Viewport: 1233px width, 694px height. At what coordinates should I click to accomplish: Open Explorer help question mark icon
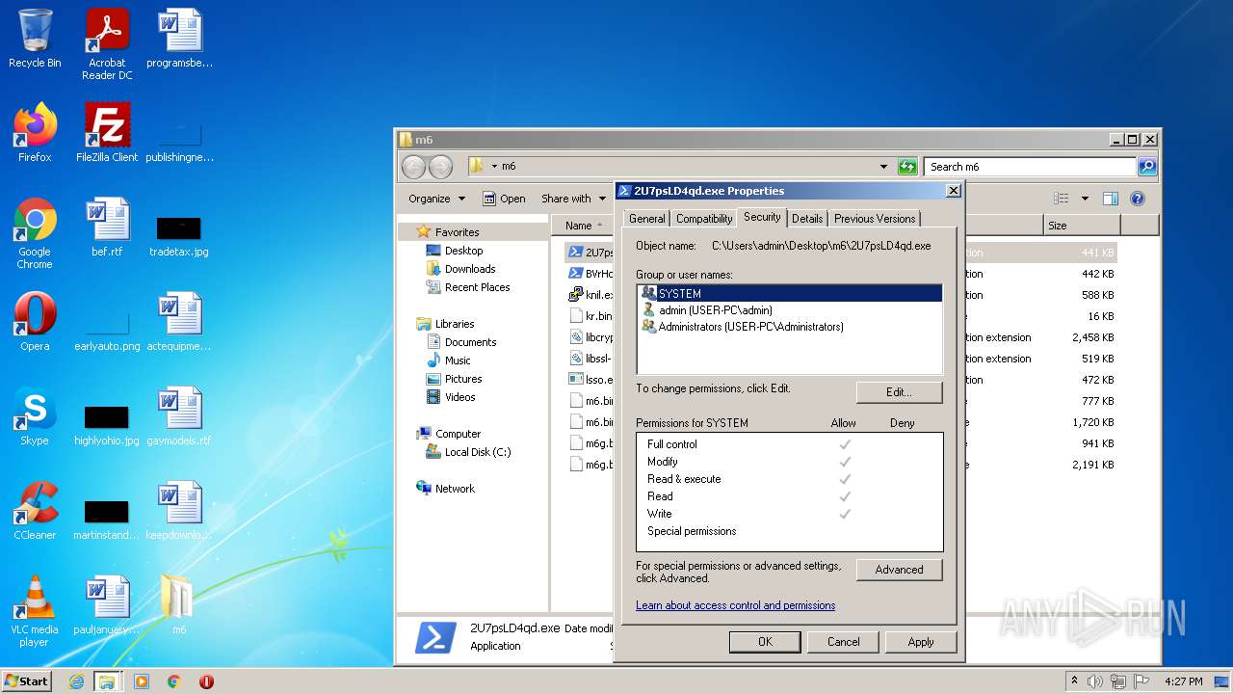point(1138,199)
